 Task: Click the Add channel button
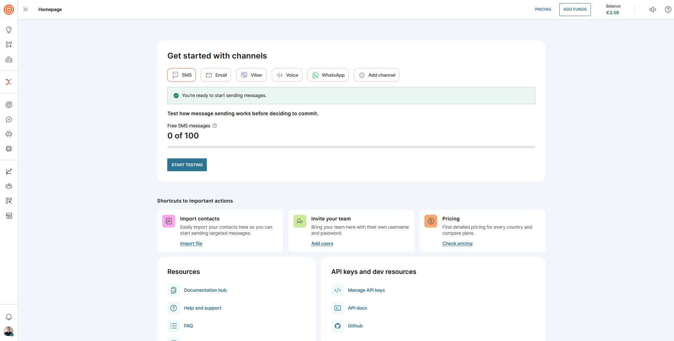pos(377,75)
